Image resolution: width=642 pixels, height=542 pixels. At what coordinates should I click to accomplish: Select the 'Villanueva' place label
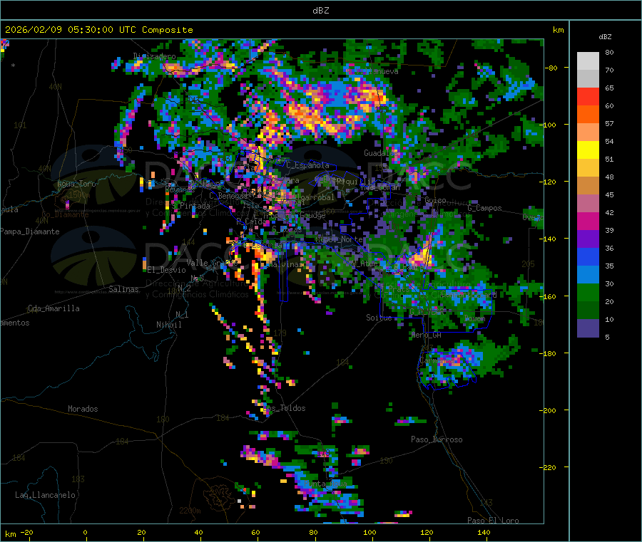[x=377, y=71]
